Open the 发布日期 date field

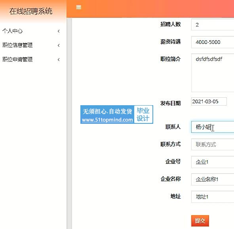(209, 102)
